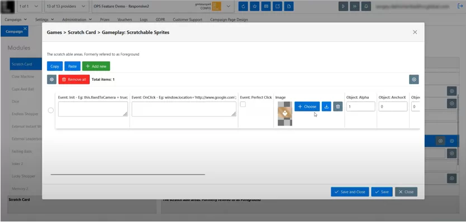Viewport: 466px width, 222px height.
Task: Toggle the Event: Perfect Click checkbox
Action: (x=243, y=104)
